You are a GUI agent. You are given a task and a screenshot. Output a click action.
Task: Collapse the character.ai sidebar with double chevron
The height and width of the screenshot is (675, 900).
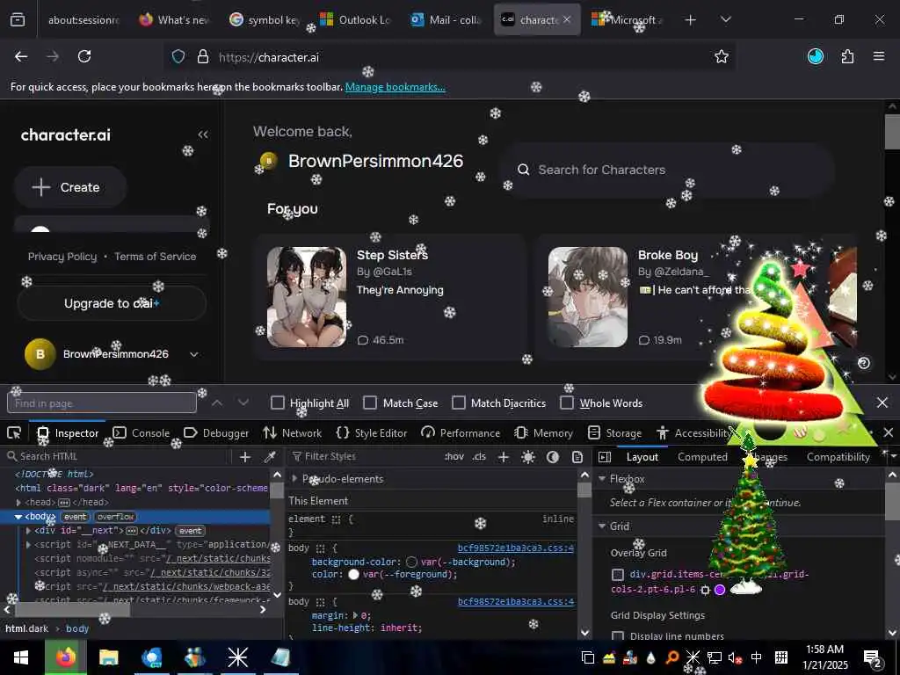203,134
